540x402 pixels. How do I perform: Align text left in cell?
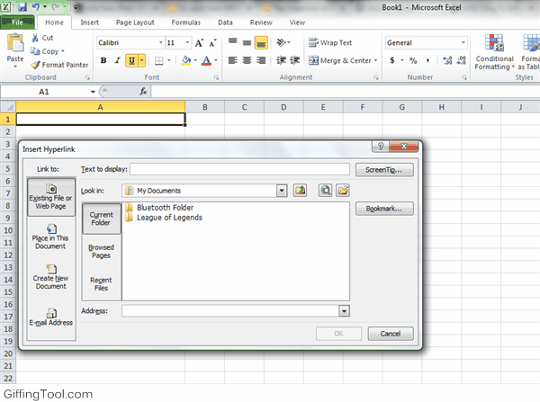point(233,60)
